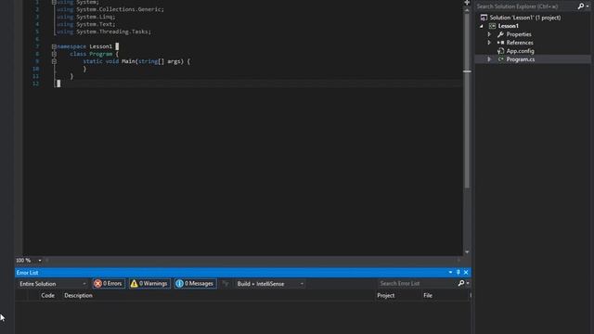Close the Error List panel
Viewport: 594px width, 334px height.
[x=466, y=272]
